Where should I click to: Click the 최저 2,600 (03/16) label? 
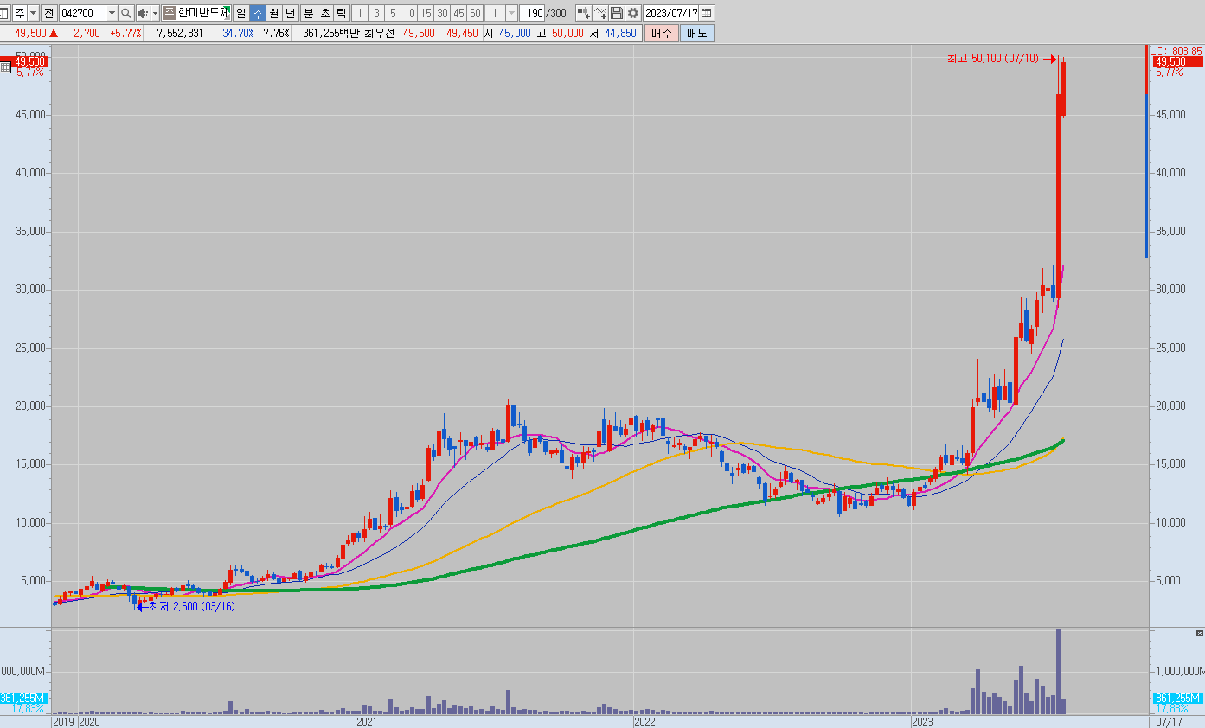[x=192, y=606]
